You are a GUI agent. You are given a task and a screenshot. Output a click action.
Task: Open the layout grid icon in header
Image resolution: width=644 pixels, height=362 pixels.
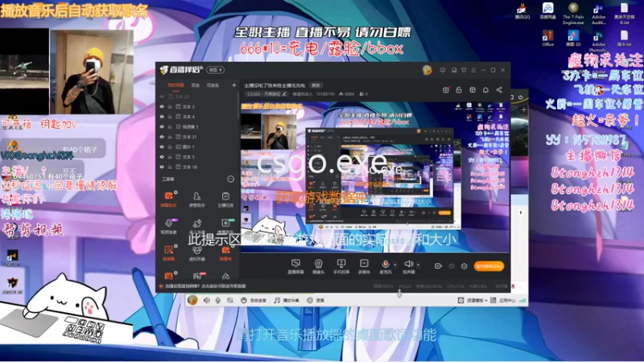pos(473,90)
